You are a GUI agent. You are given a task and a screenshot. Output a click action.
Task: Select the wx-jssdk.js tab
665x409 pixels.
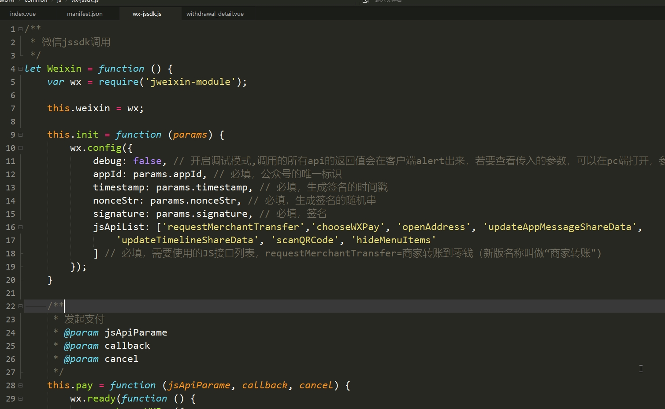point(147,14)
